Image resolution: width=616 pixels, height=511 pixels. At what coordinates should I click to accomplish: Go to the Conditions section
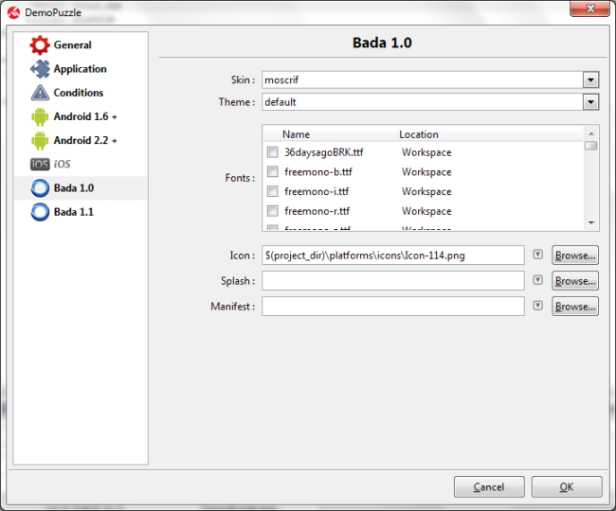tap(79, 93)
